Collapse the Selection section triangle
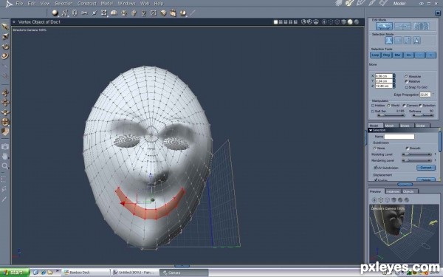Viewport: 443px width, 277px height. pos(371,130)
